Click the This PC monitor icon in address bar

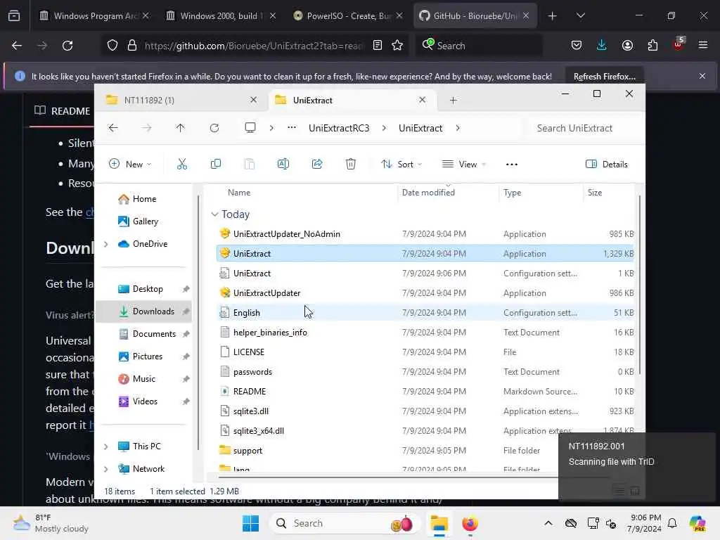point(250,128)
